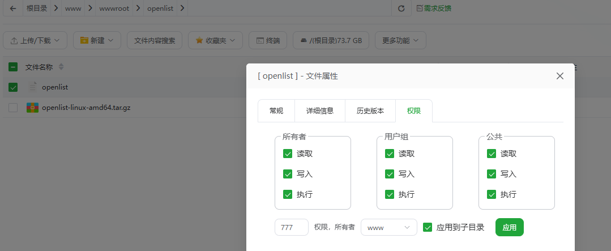Screen dimensions: 611x251
Task: Toggle 公共 写入 permission
Action: [x=492, y=174]
